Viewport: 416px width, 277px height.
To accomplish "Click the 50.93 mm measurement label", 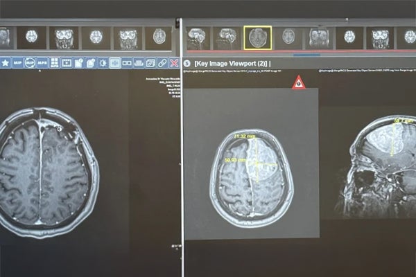I will (235, 160).
